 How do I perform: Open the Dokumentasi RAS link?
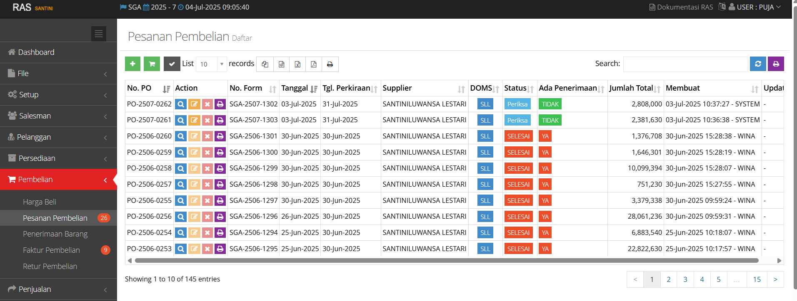[x=681, y=7]
